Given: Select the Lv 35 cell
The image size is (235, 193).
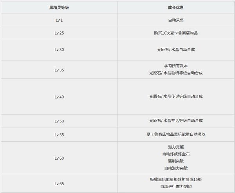Looking at the screenshot, I should tap(59, 70).
